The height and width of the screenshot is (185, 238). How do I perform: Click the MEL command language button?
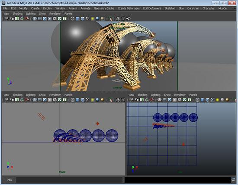pos(10,180)
